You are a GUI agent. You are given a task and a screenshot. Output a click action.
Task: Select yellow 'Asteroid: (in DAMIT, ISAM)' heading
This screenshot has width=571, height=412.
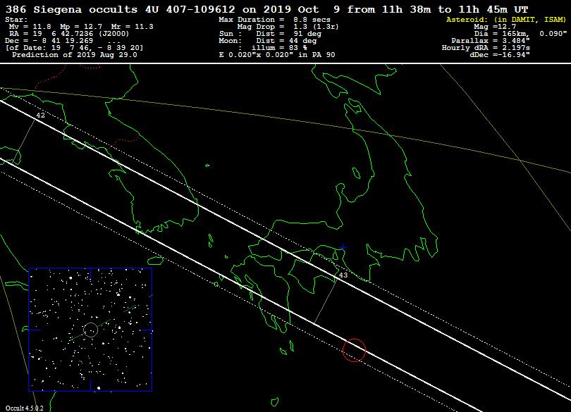coord(506,20)
